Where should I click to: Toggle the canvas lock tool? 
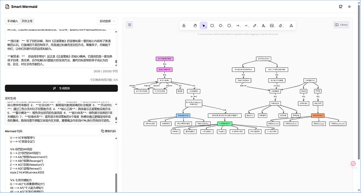(x=184, y=26)
